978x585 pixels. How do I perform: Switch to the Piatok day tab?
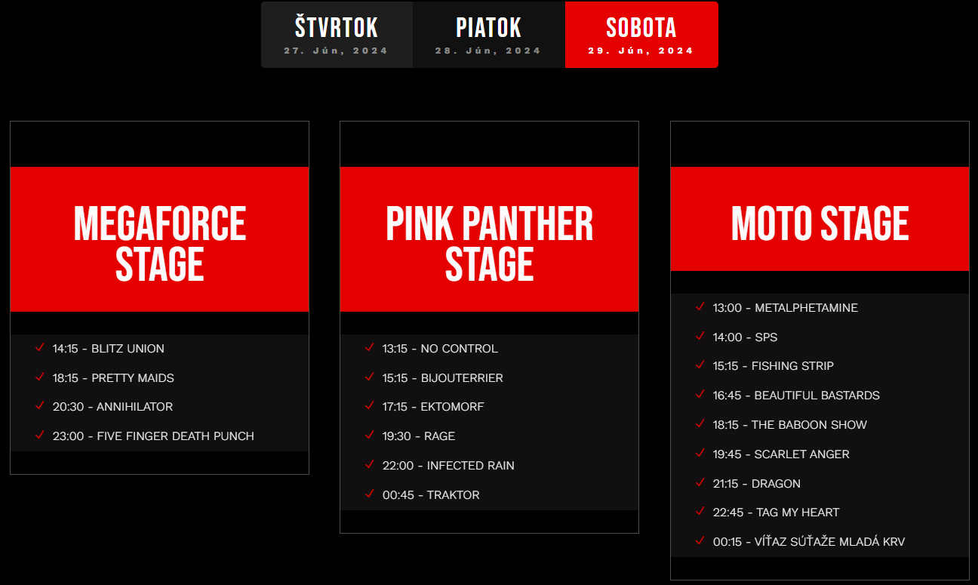[x=488, y=35]
